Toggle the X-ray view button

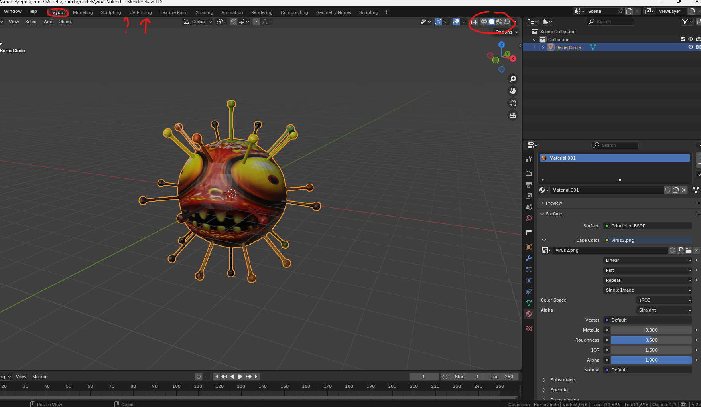474,22
